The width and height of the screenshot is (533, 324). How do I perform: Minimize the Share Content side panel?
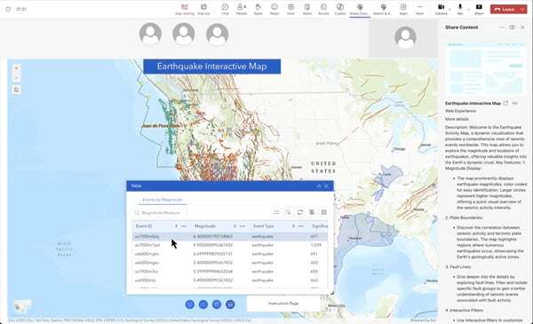pos(502,28)
